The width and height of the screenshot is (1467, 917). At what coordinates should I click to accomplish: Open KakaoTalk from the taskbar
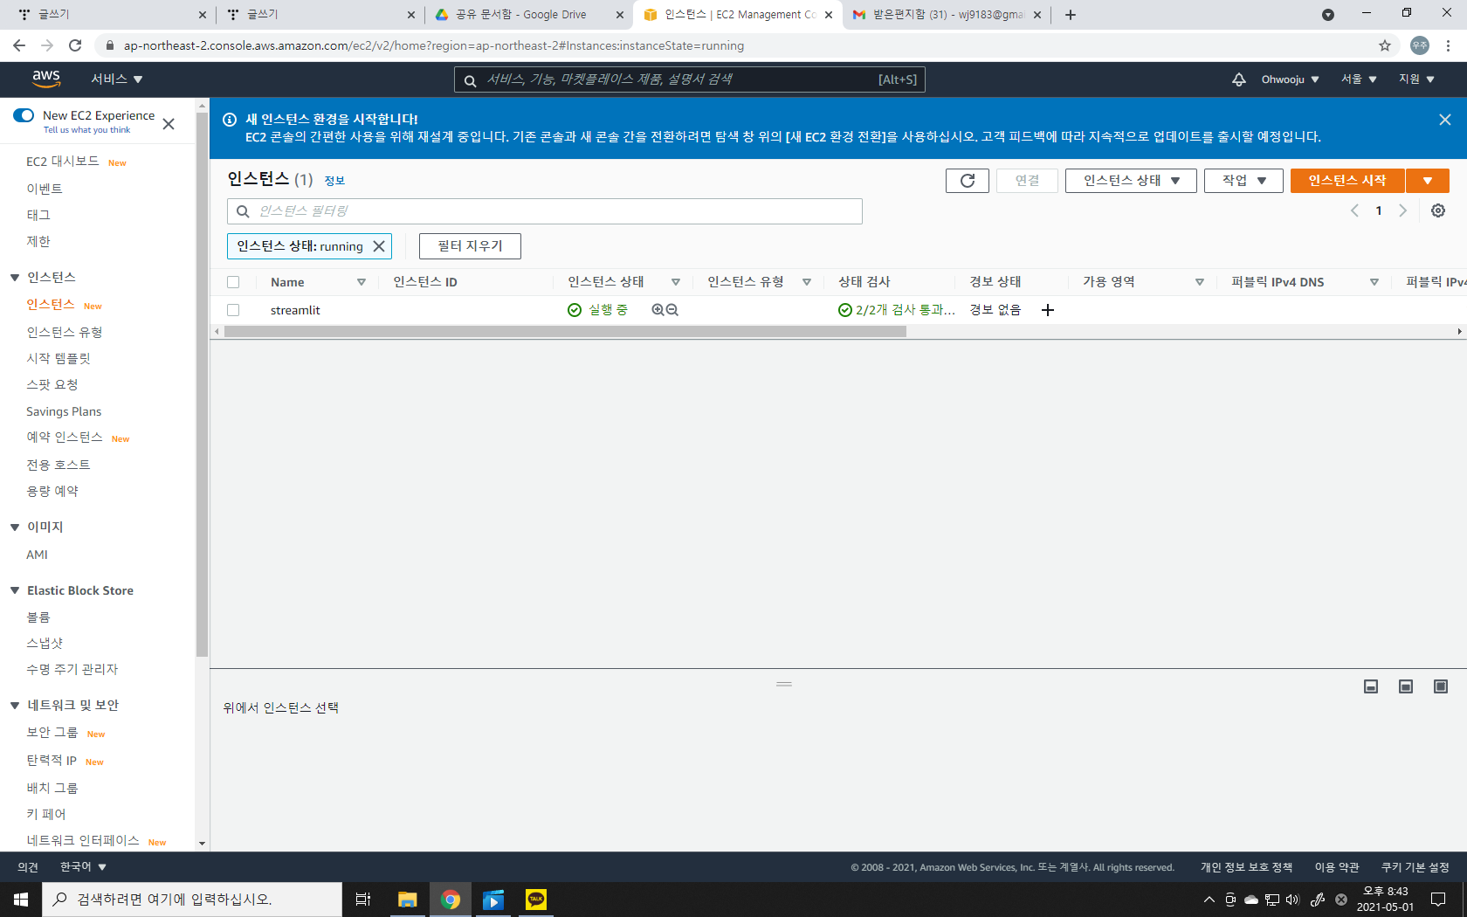[536, 900]
